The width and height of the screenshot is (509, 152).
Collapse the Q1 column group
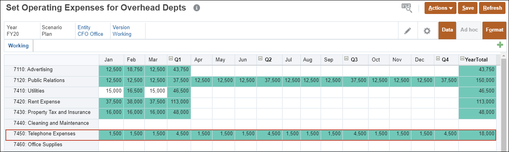click(171, 59)
